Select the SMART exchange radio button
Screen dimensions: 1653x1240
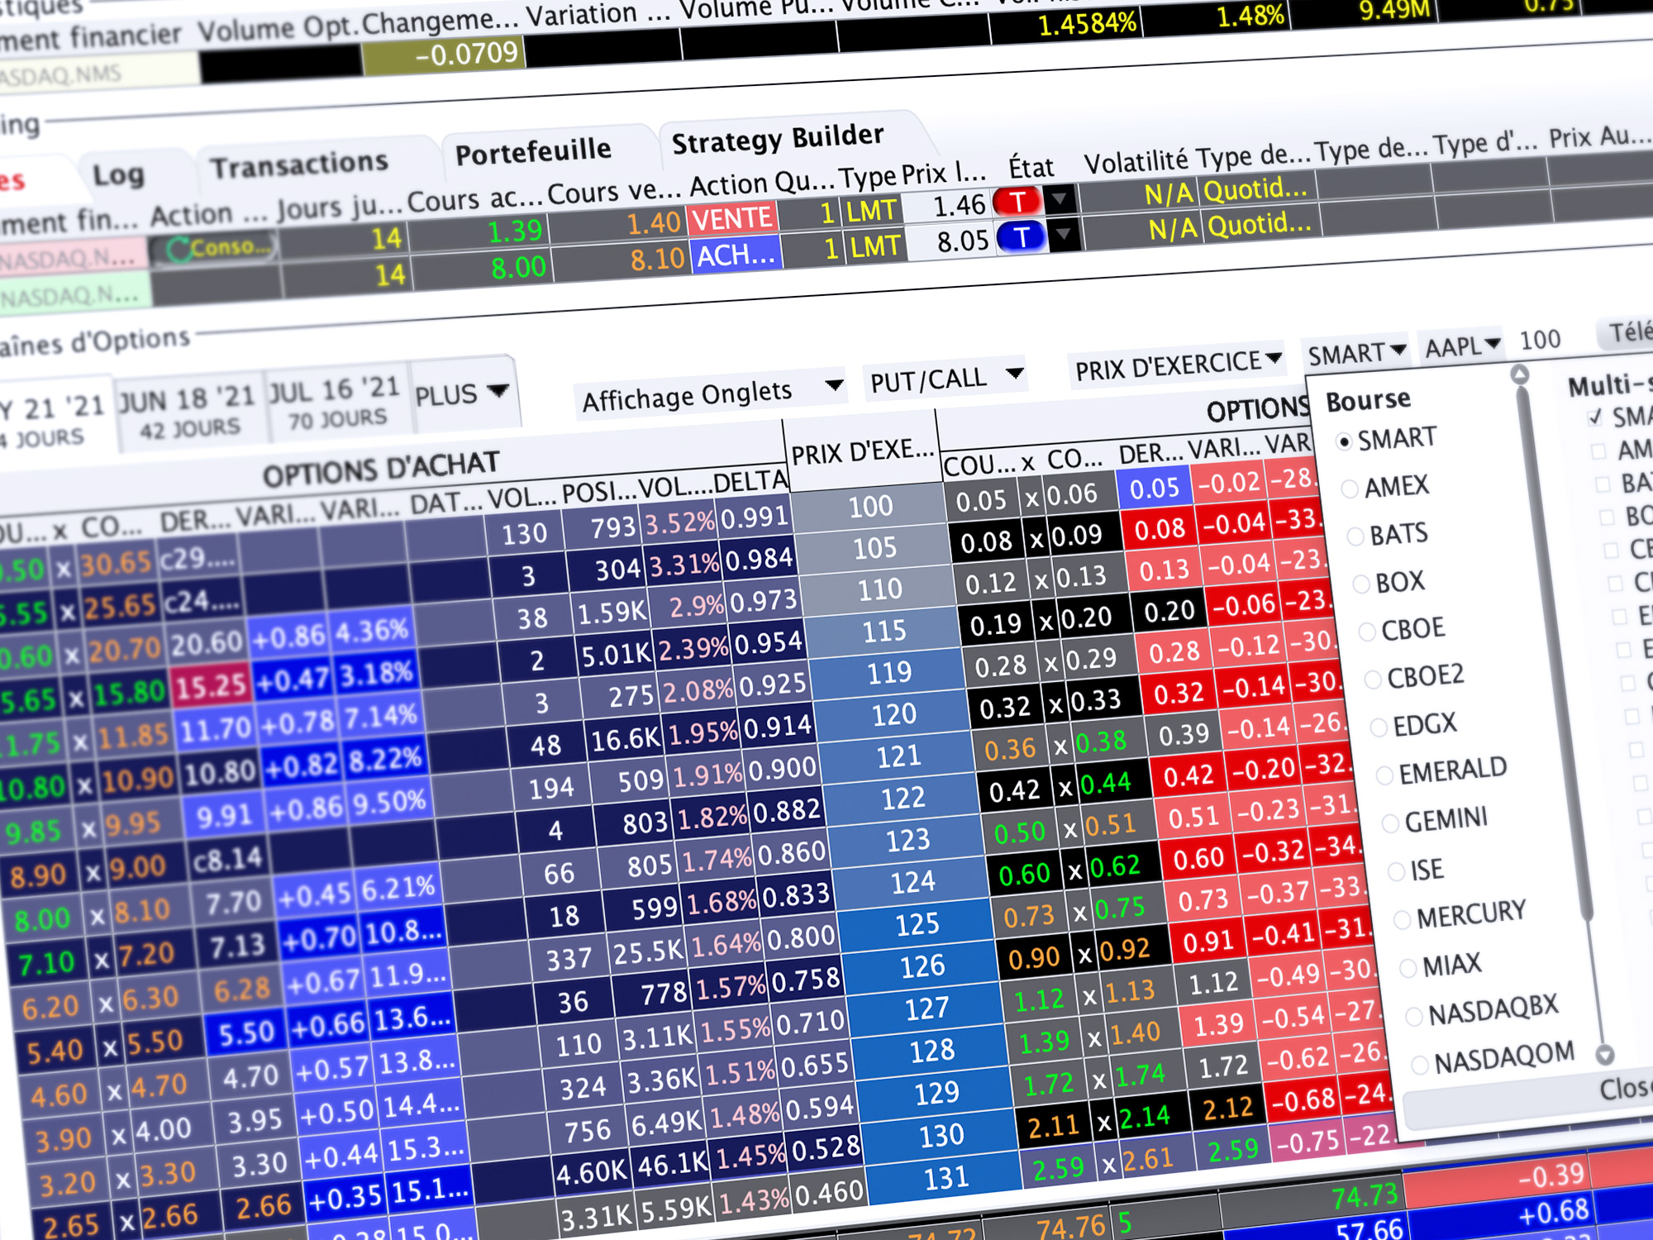(1344, 442)
